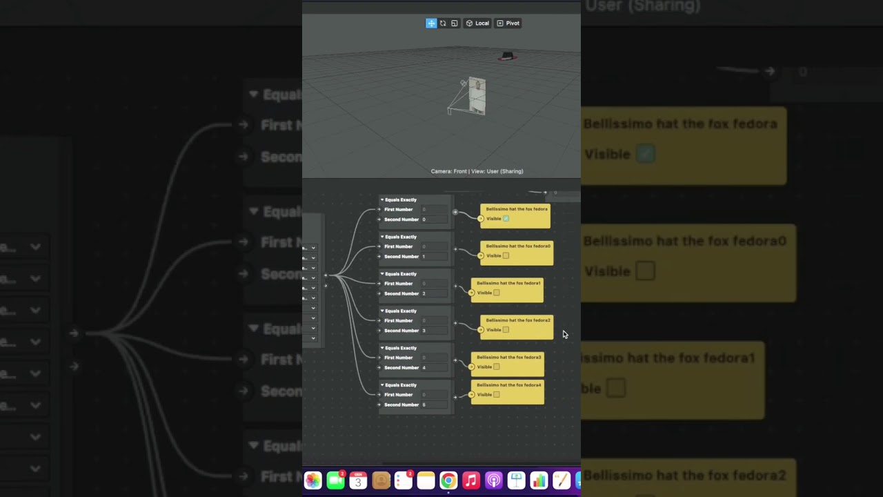Check Visible on Bellissimo hat the fox fedora4
This screenshot has width=883, height=497.
click(x=497, y=395)
